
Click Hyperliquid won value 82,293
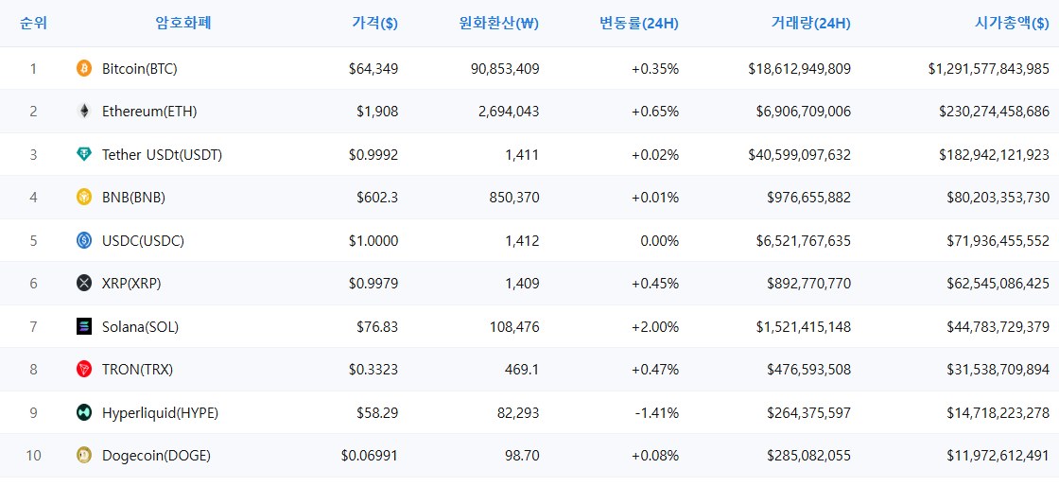(x=518, y=413)
